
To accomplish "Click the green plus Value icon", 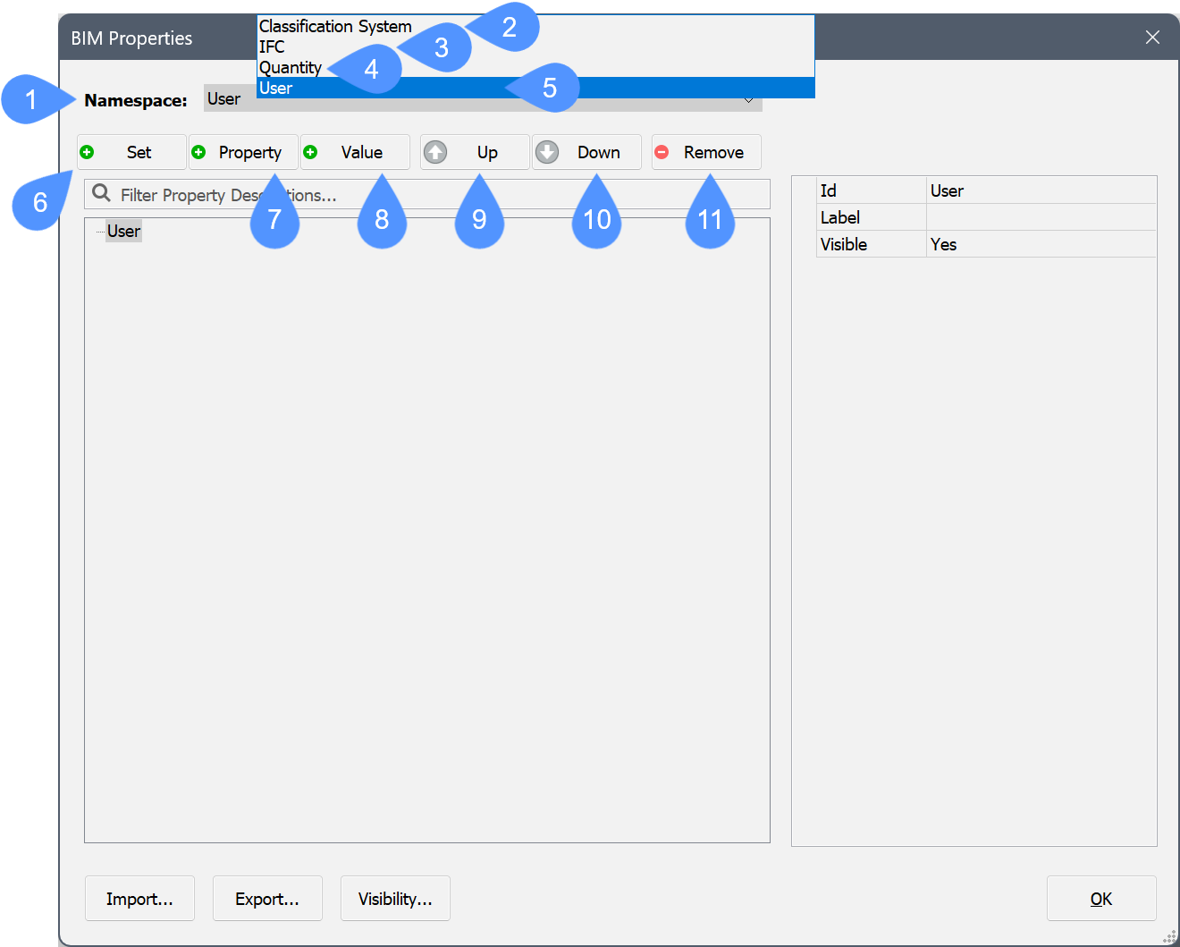I will coord(310,152).
